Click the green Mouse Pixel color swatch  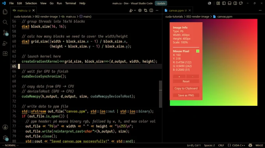pos(198,51)
